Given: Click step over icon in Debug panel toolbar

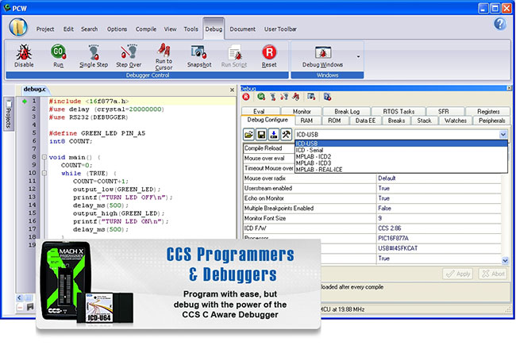Looking at the screenshot, I should tap(284, 97).
